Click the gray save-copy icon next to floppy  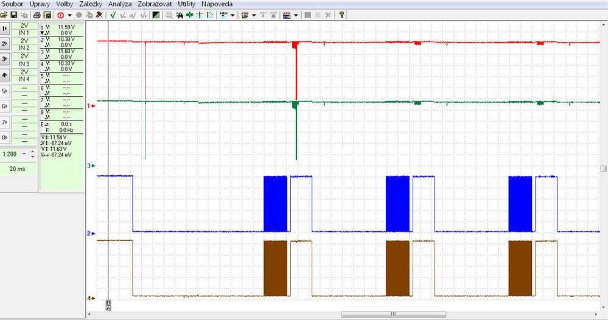(x=24, y=15)
